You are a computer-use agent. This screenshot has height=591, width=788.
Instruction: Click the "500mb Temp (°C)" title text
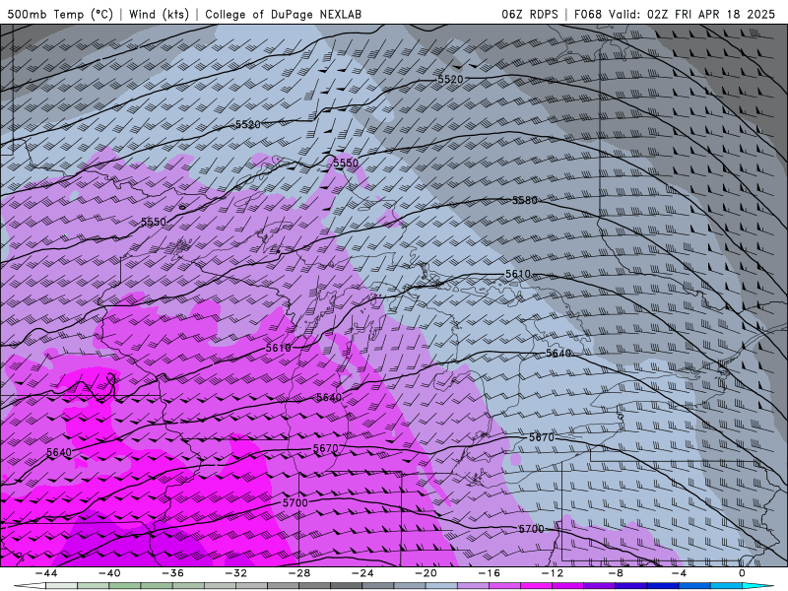coord(60,15)
